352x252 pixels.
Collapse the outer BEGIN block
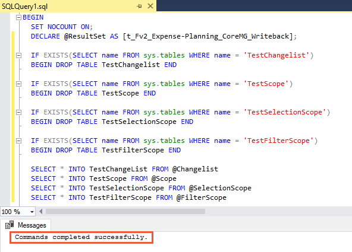click(x=18, y=17)
